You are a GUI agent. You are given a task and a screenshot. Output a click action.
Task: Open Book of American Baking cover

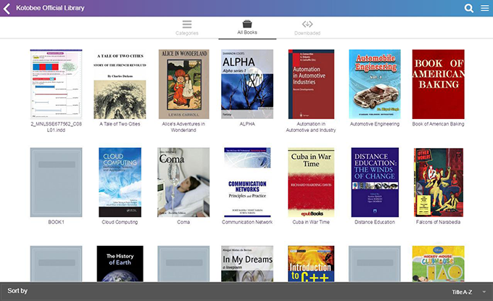(x=438, y=84)
